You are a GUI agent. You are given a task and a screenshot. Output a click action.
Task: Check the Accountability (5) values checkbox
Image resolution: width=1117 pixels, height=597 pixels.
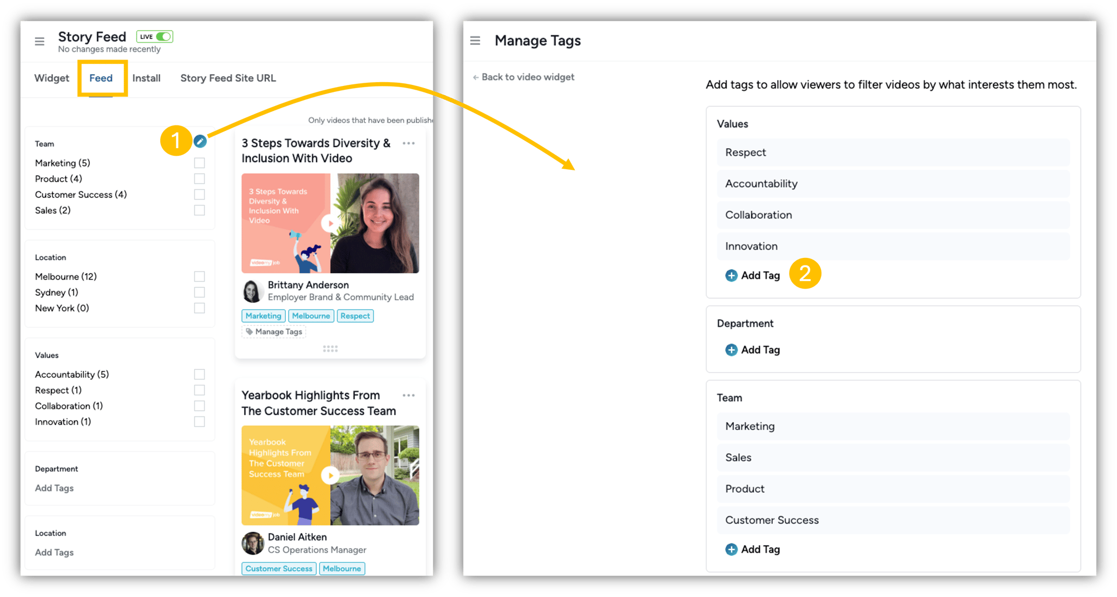(199, 374)
